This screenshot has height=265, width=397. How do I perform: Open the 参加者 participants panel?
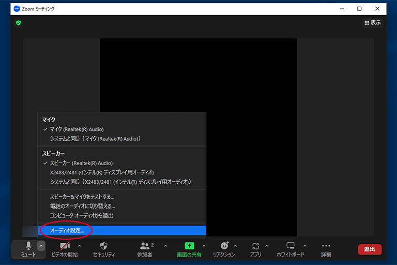[145, 246]
